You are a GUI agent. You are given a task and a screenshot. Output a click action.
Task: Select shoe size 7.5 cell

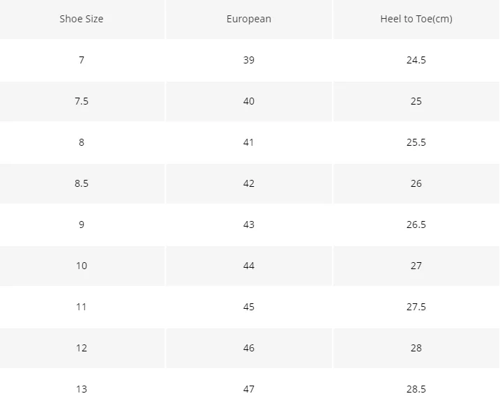pyautogui.click(x=82, y=101)
